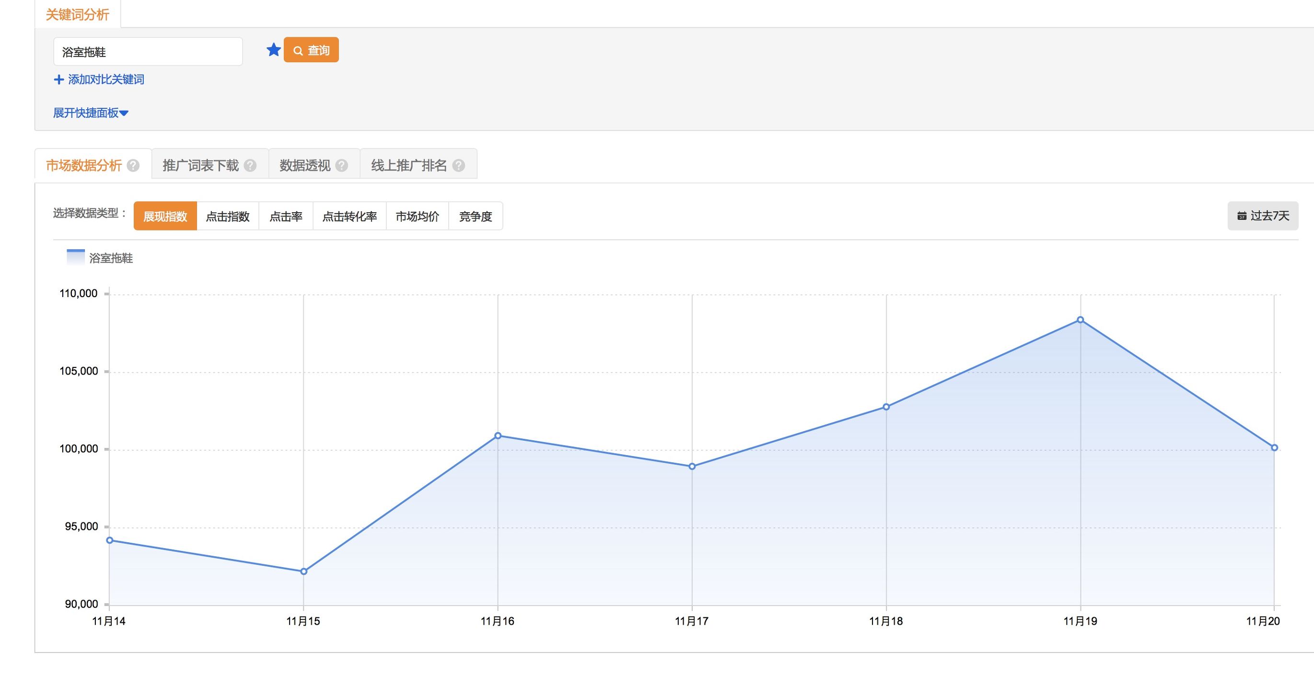
Task: Open the help icon next to 线上推广排名
Action: tap(459, 165)
